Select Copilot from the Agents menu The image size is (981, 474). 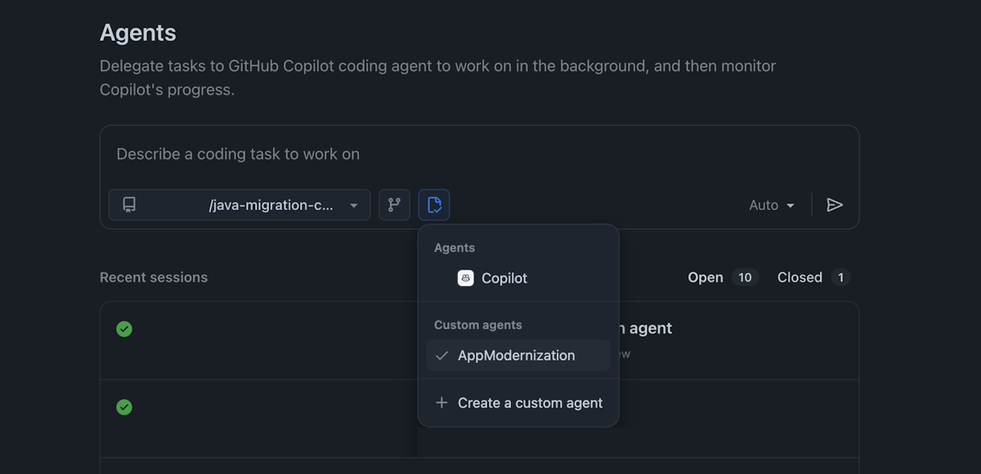click(x=504, y=278)
